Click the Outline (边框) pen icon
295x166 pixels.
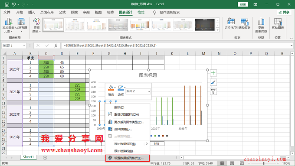coord(121,88)
